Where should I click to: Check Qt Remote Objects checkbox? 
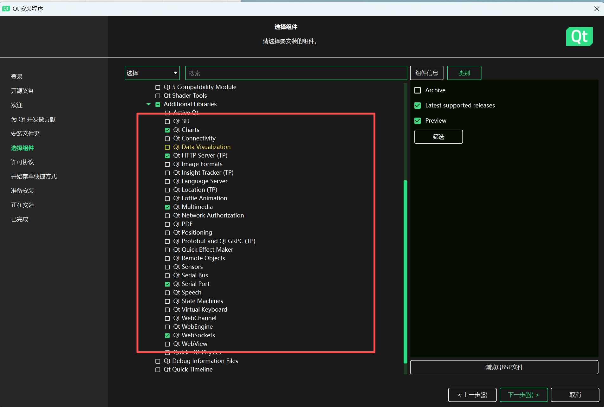pos(167,258)
